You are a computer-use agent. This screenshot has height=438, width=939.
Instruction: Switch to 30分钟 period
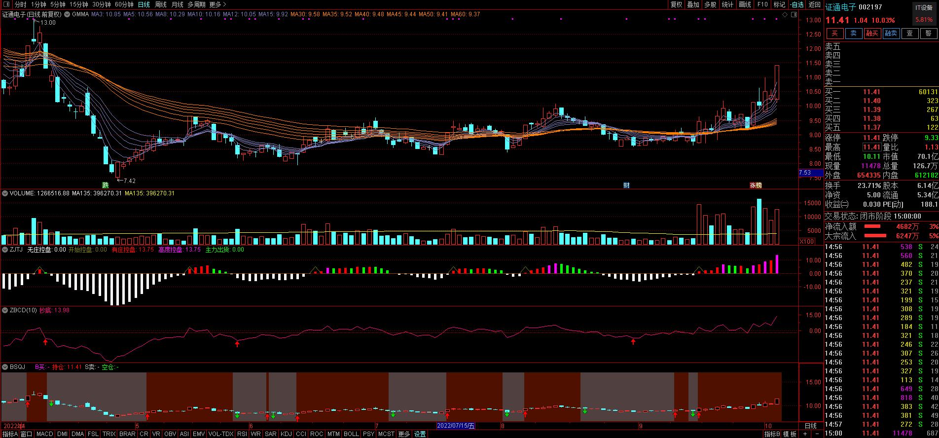coord(101,4)
